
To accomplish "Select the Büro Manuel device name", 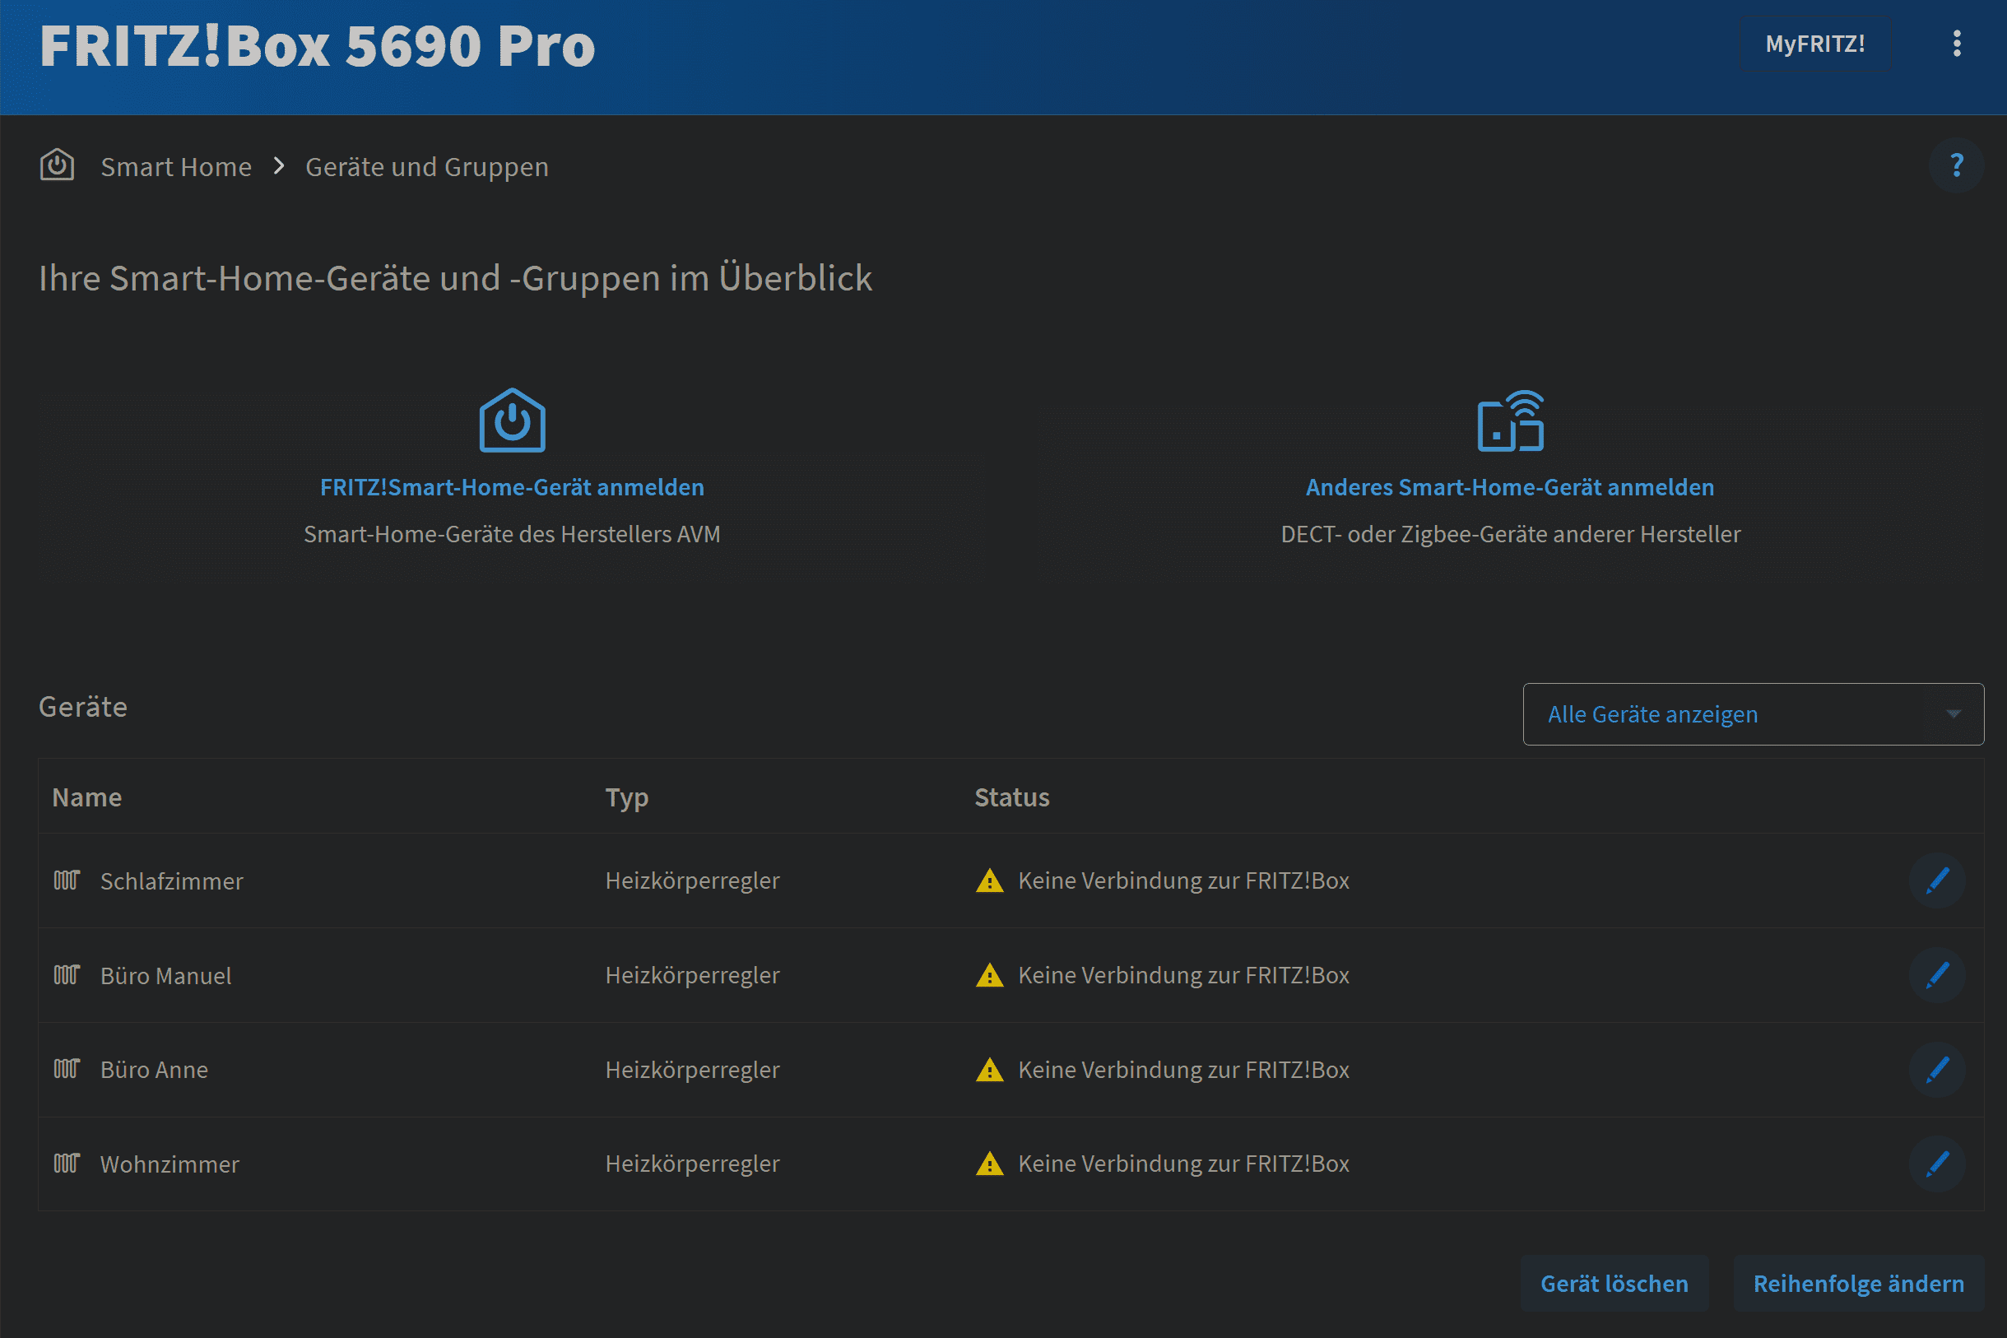I will pos(165,976).
